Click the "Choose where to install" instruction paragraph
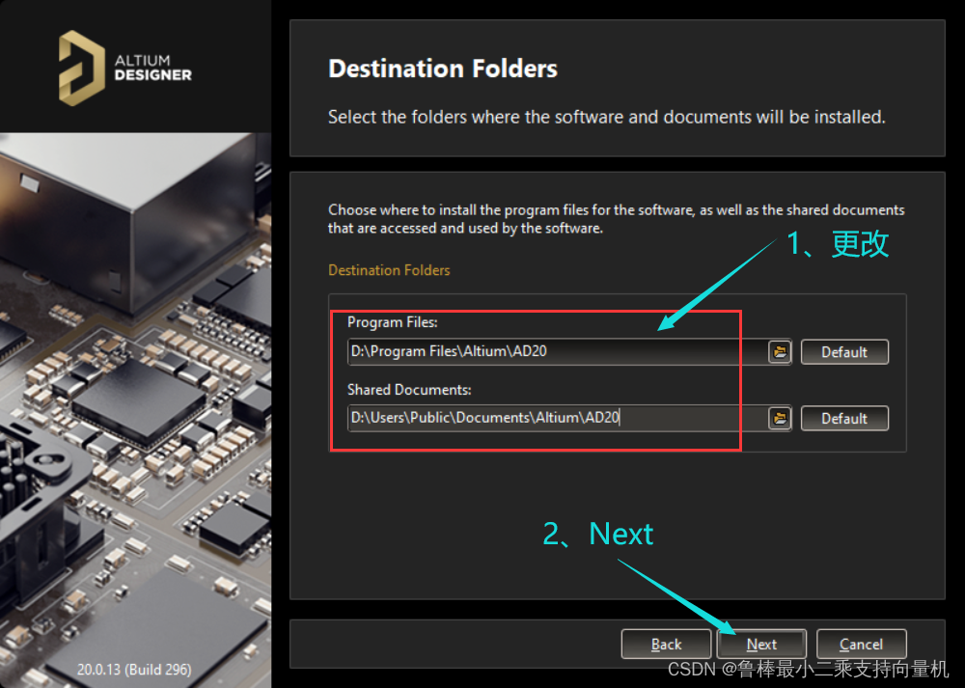This screenshot has width=965, height=688. pyautogui.click(x=616, y=219)
